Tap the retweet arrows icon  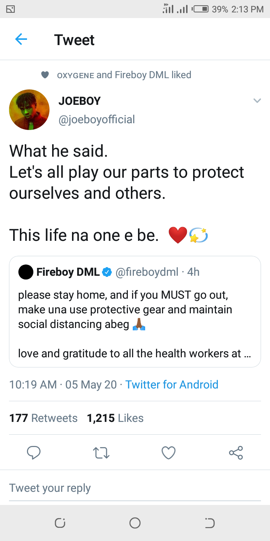point(101,453)
